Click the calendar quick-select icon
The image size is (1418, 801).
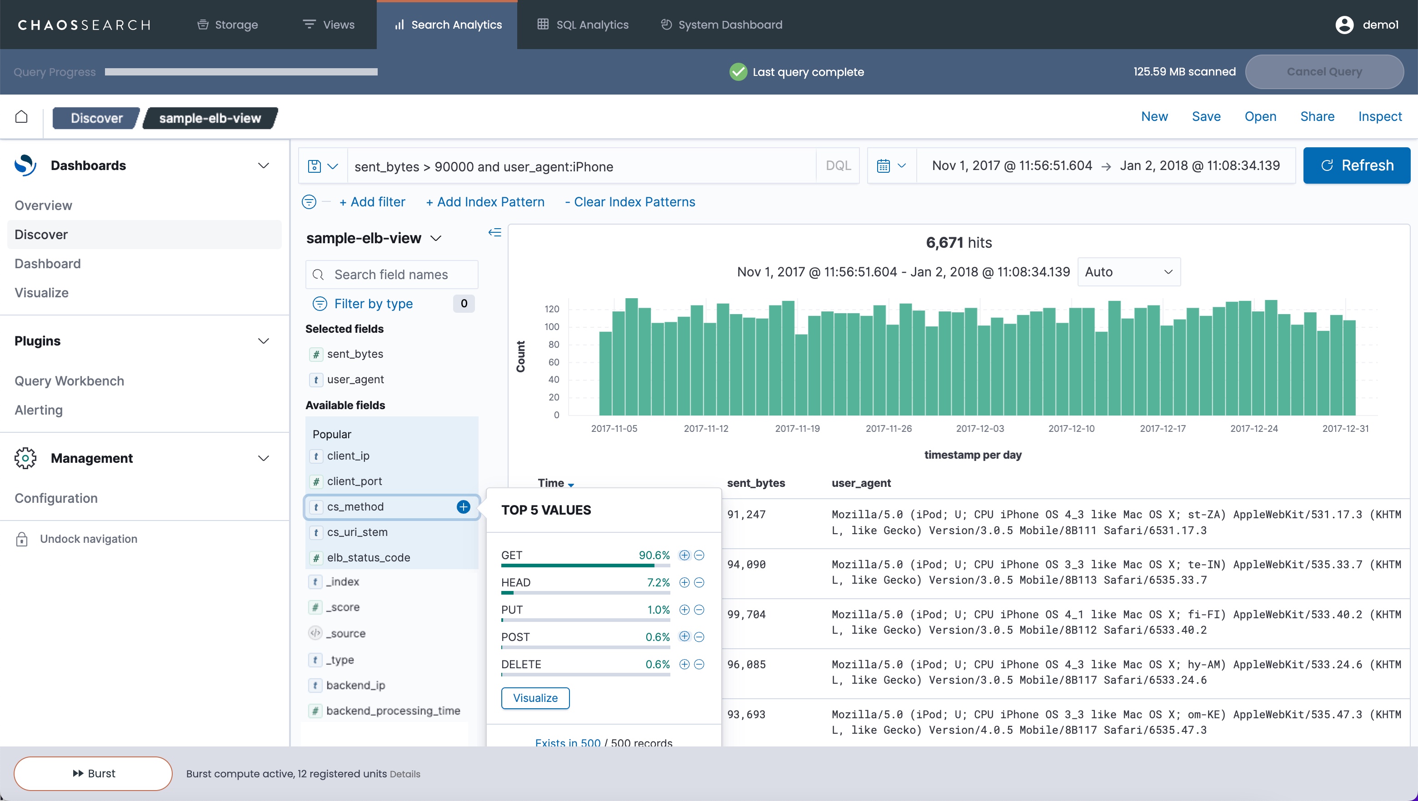883,166
